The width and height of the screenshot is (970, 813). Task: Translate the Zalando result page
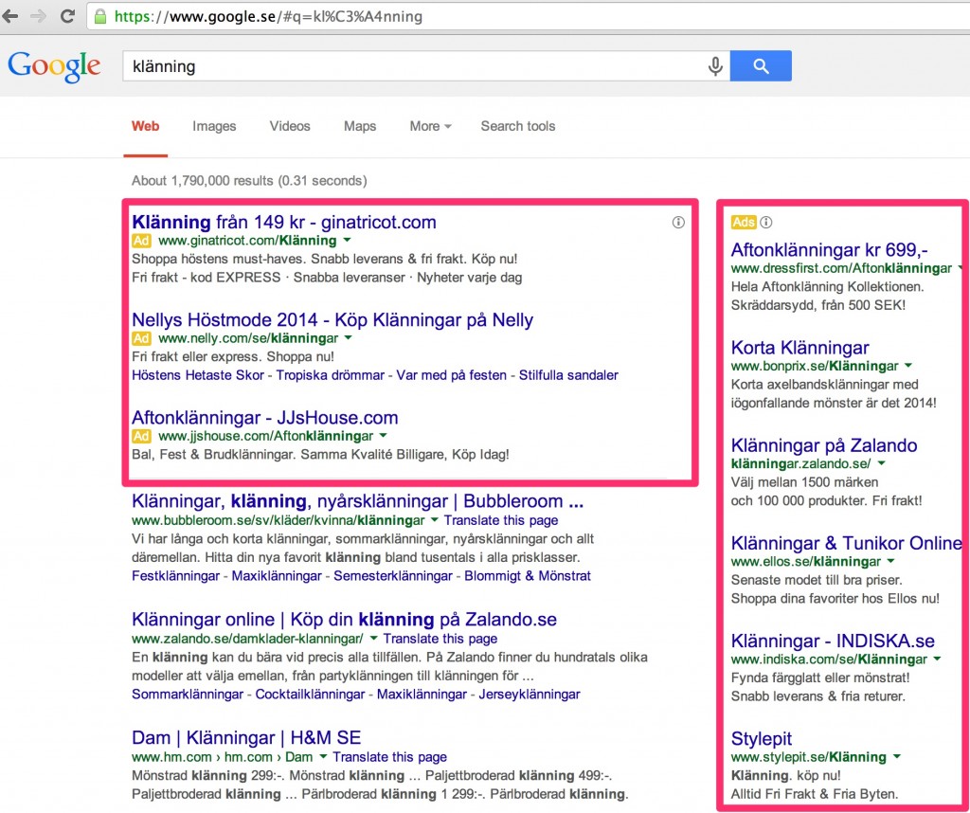pyautogui.click(x=440, y=639)
